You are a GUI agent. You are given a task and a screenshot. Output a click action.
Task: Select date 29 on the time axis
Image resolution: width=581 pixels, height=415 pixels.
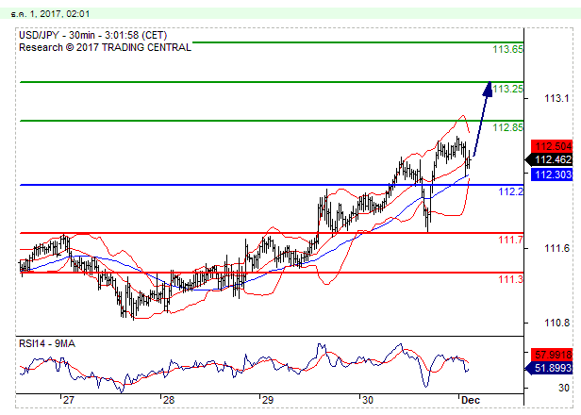tap(267, 400)
